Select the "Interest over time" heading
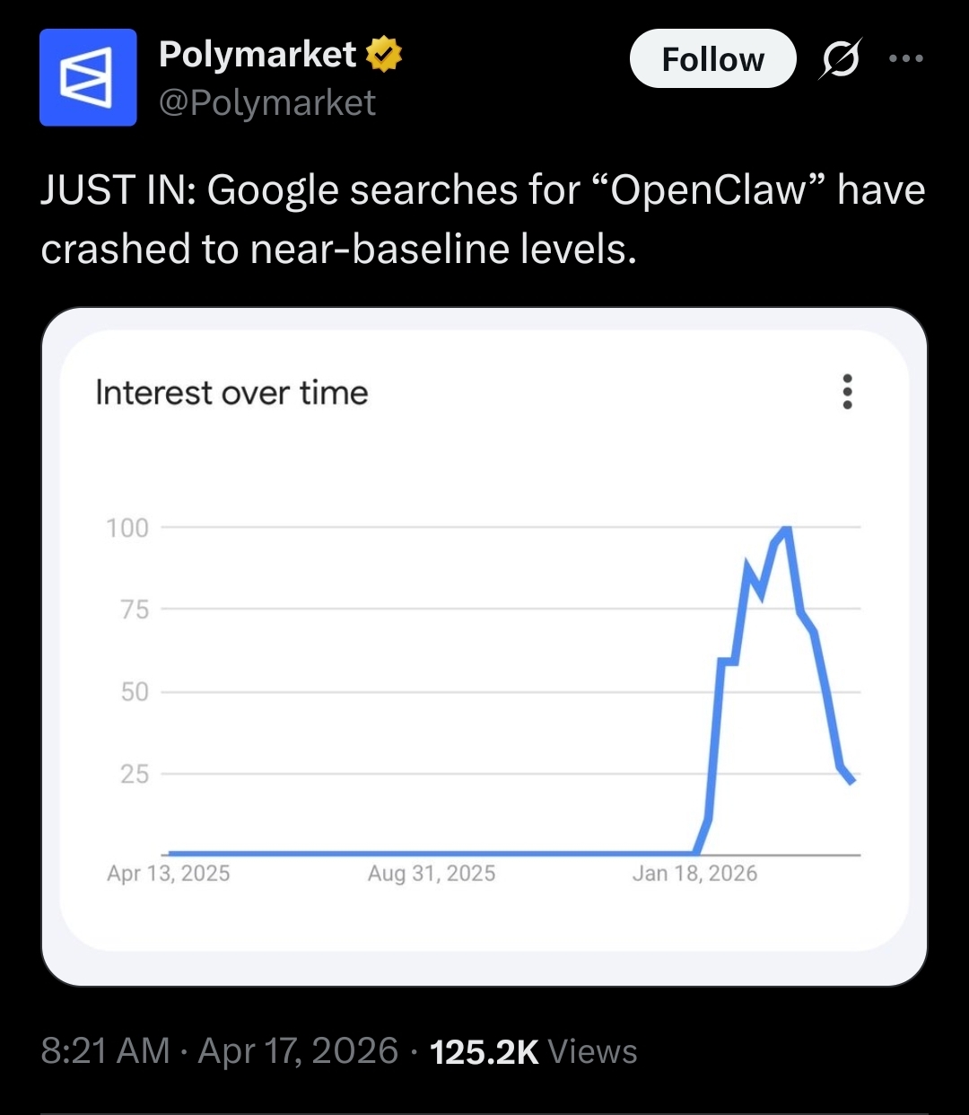969x1115 pixels. click(231, 393)
